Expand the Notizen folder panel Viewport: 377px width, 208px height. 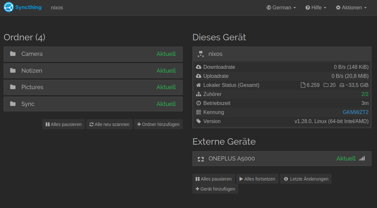coord(93,71)
